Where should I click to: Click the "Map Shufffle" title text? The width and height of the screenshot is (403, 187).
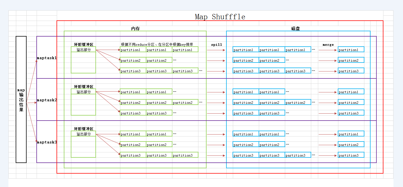[220, 17]
